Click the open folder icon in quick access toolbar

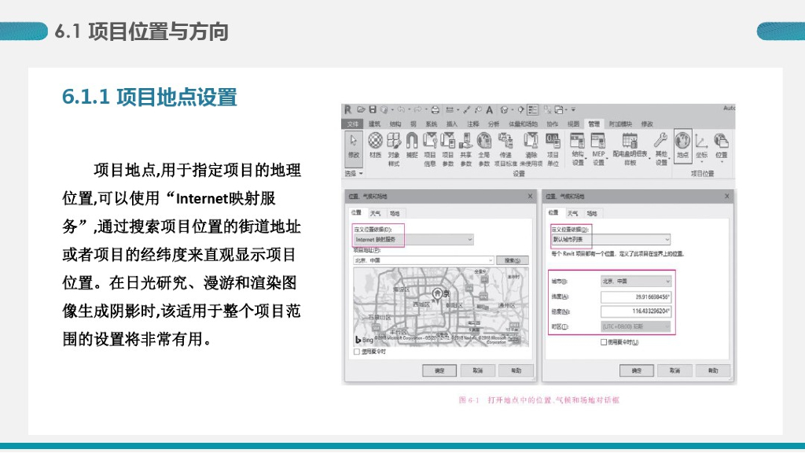[361, 109]
